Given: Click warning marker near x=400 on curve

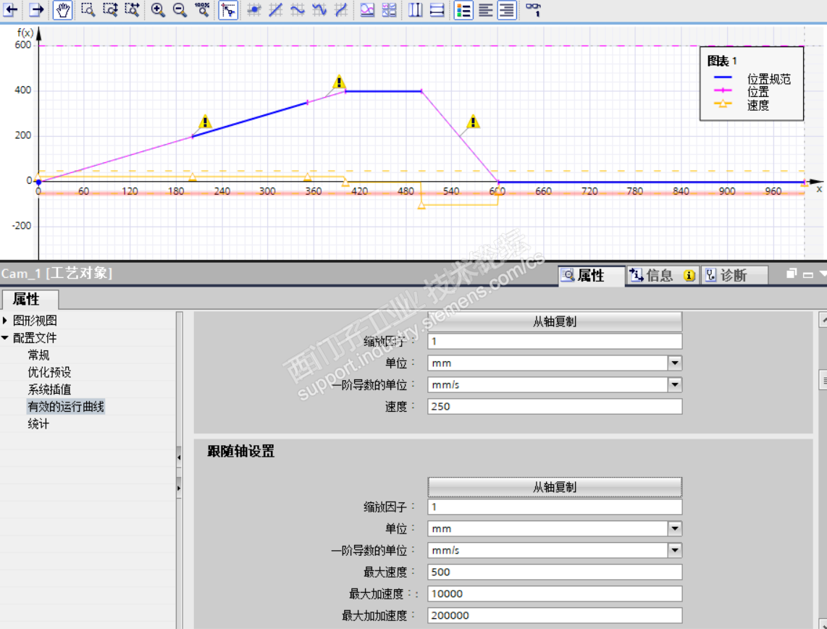Looking at the screenshot, I should tap(339, 82).
